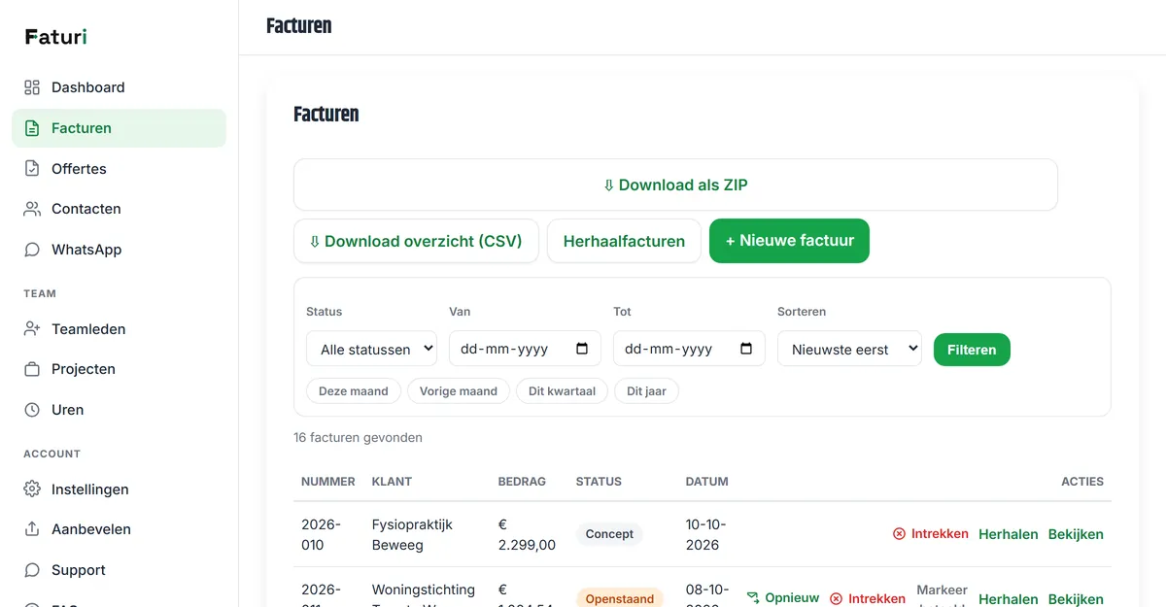
Task: Click Intrekken for invoice 2026-010
Action: tap(931, 534)
